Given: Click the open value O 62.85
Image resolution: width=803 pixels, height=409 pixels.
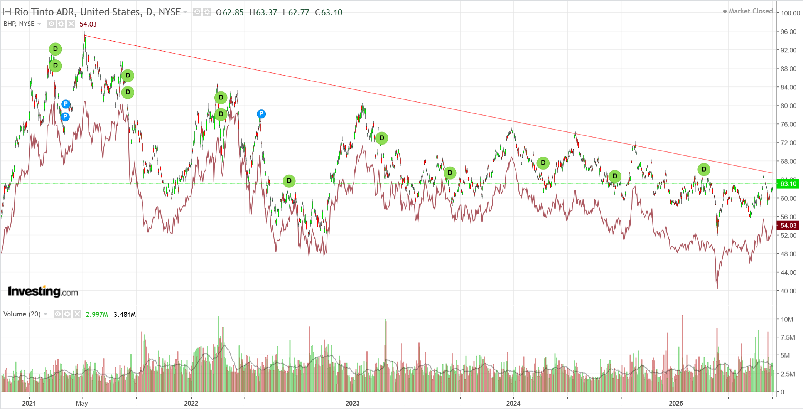Looking at the screenshot, I should pyautogui.click(x=230, y=12).
